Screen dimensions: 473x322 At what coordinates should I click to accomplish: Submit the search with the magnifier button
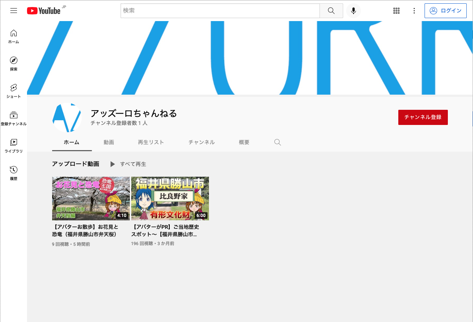point(331,10)
